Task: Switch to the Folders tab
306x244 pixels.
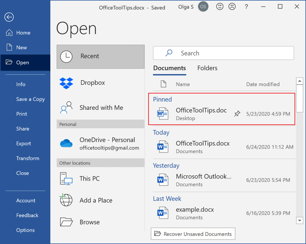Action: pos(207,68)
